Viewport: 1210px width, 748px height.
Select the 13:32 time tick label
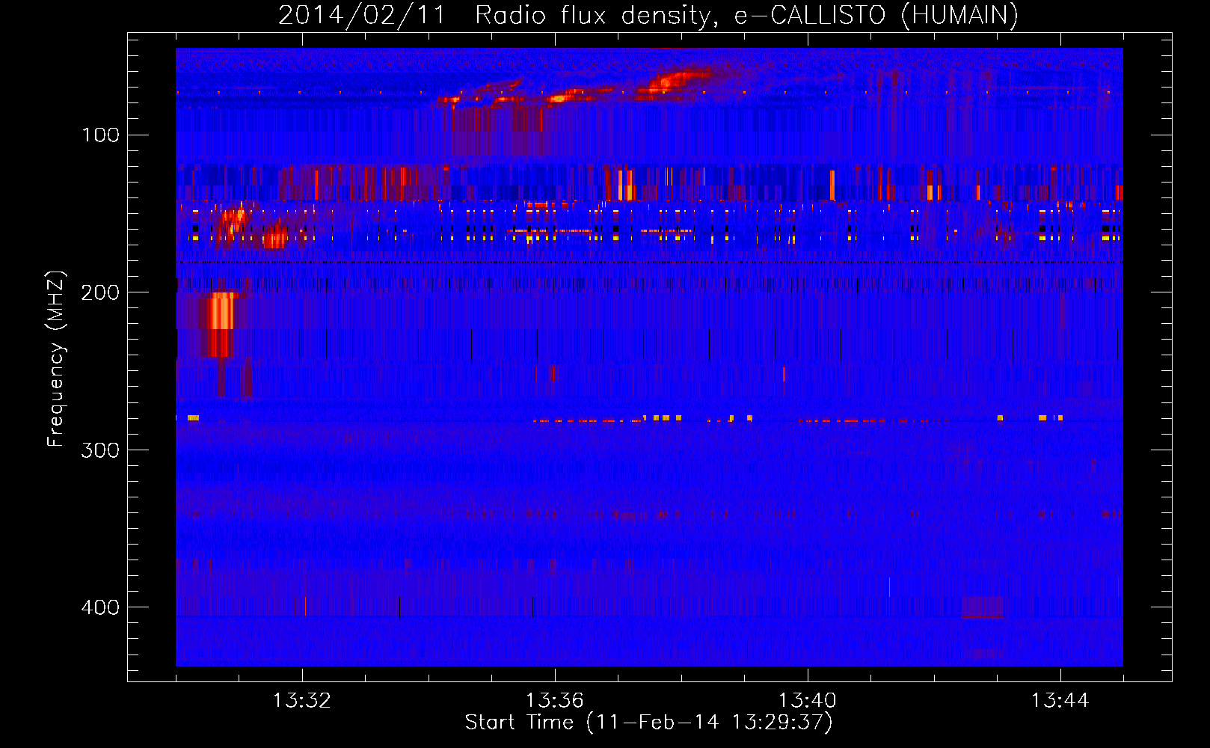[302, 701]
